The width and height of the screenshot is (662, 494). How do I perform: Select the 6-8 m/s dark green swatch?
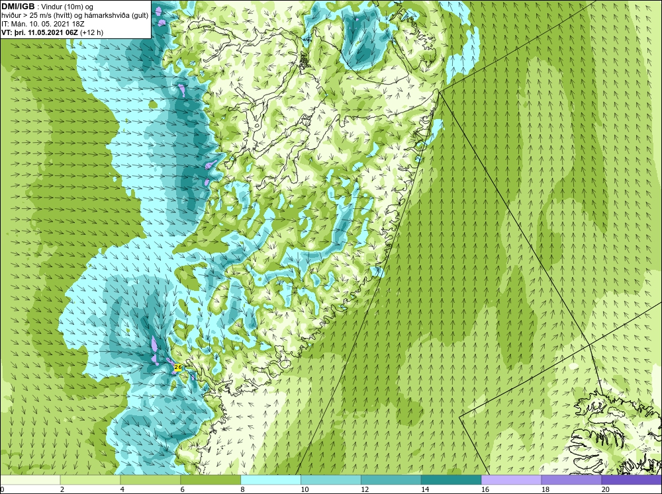coord(211,479)
